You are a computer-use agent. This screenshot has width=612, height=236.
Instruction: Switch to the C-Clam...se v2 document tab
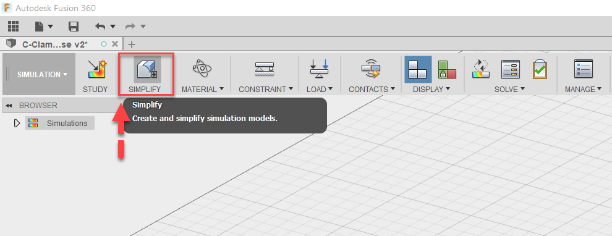coord(54,44)
